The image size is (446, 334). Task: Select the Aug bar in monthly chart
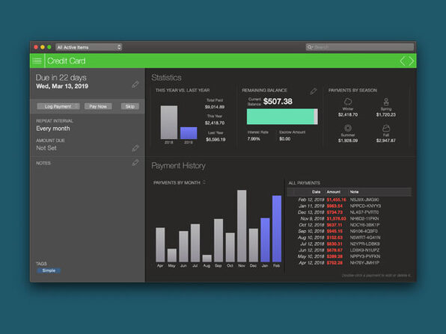(207, 259)
